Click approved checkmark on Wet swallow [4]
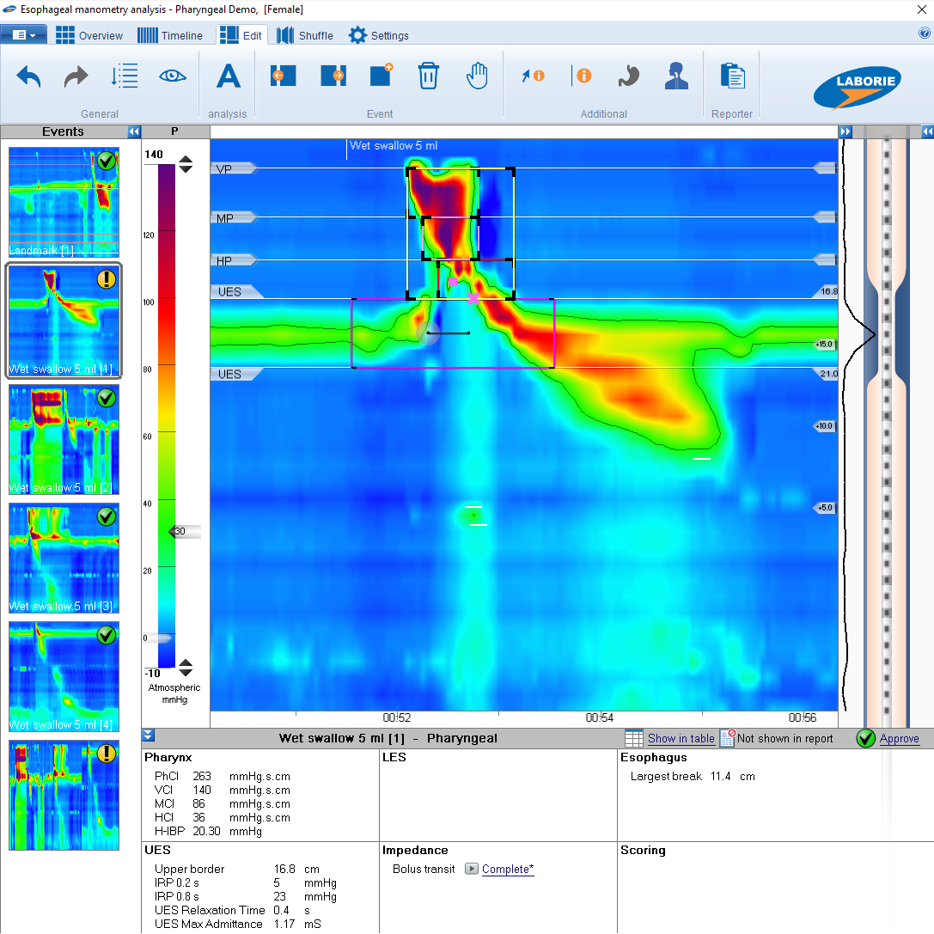The height and width of the screenshot is (934, 934). pyautogui.click(x=107, y=635)
